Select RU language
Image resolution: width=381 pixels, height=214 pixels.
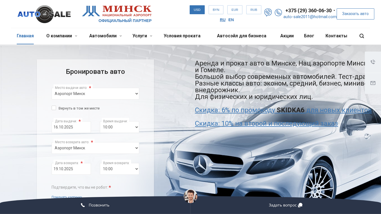tap(223, 20)
